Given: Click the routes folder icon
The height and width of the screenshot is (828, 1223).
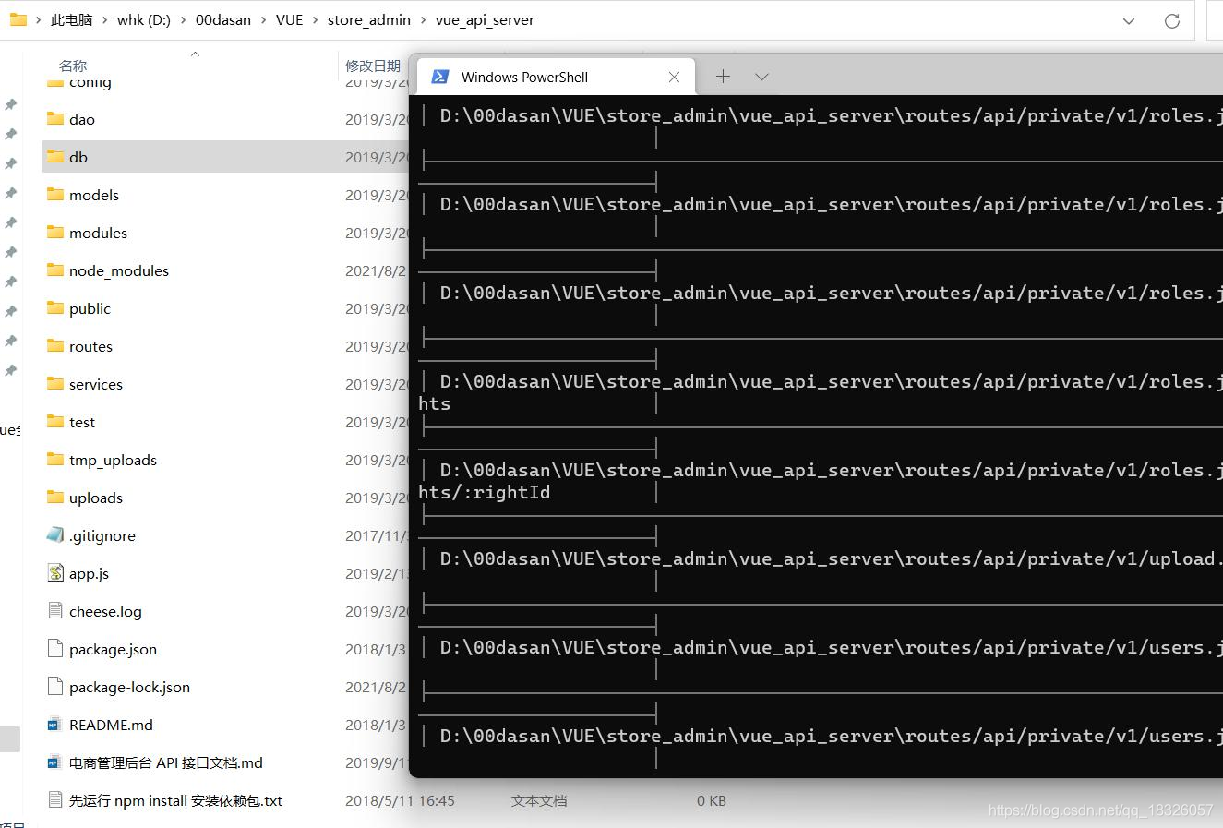Looking at the screenshot, I should click(55, 345).
